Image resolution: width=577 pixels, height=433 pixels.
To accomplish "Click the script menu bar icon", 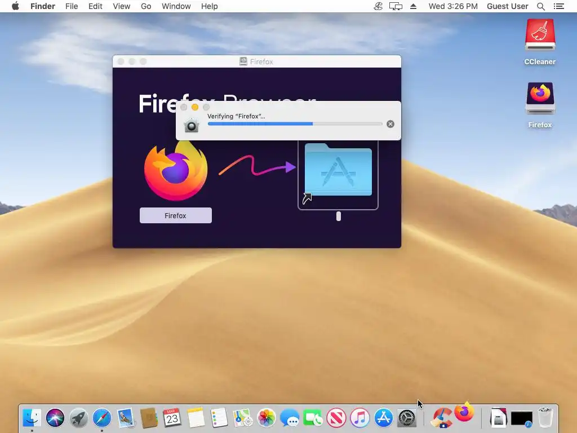I will click(x=378, y=6).
